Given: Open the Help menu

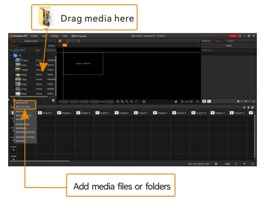Looking at the screenshot, I should [x=65, y=36].
